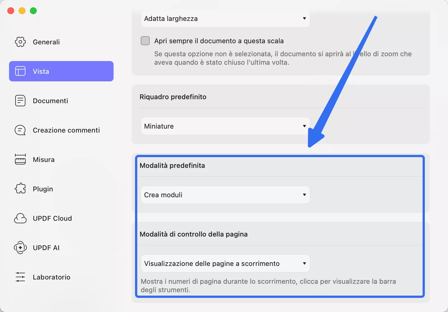This screenshot has height=312, width=448.
Task: Open the Laboratorio settings section
Action: (51, 277)
